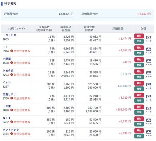Open 小野薬 stock name link
The image size is (156, 141).
point(7,59)
